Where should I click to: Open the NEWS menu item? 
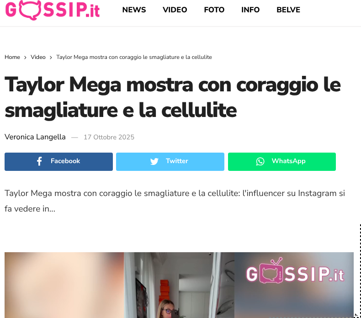coord(134,10)
